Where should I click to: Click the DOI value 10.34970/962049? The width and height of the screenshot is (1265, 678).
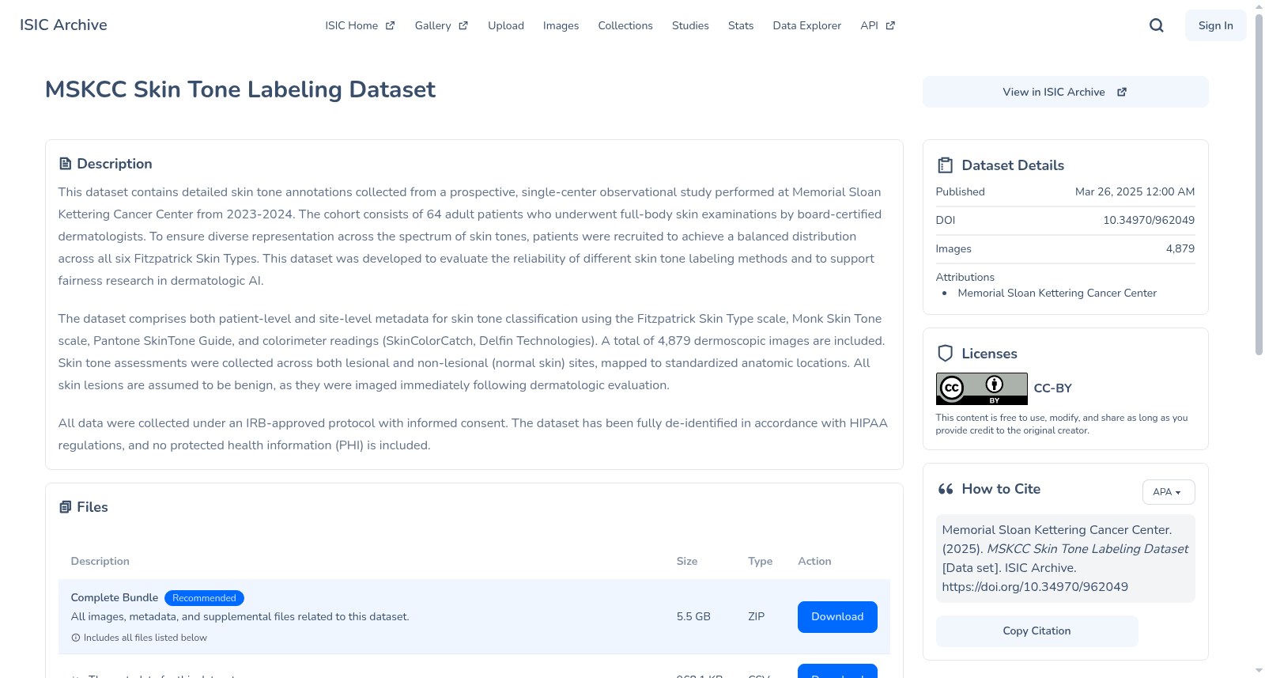(x=1149, y=220)
